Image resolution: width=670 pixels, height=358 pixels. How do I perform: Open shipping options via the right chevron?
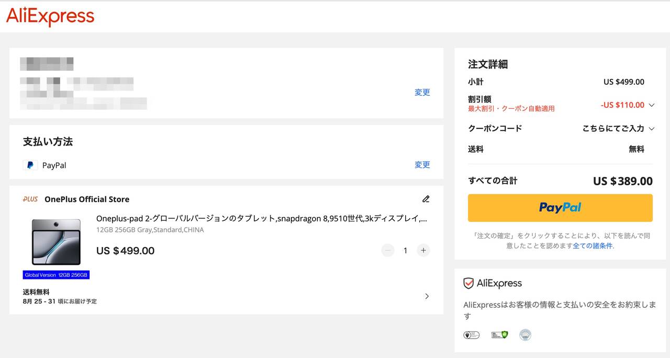tap(427, 296)
